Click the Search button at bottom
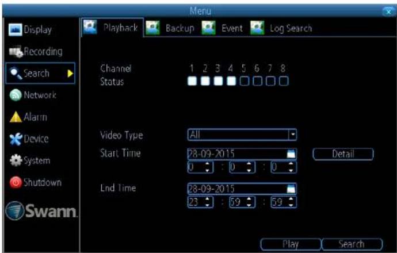 point(352,244)
